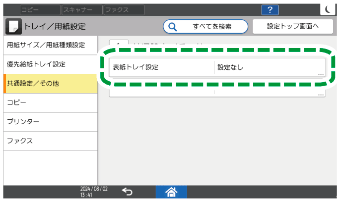Select ファクス in the left sidebar
The width and height of the screenshot is (339, 200).
tap(50, 141)
